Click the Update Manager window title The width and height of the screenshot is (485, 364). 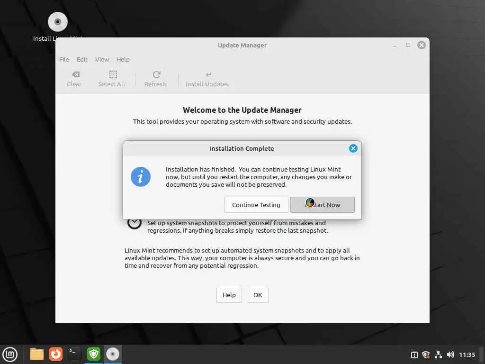(x=242, y=45)
